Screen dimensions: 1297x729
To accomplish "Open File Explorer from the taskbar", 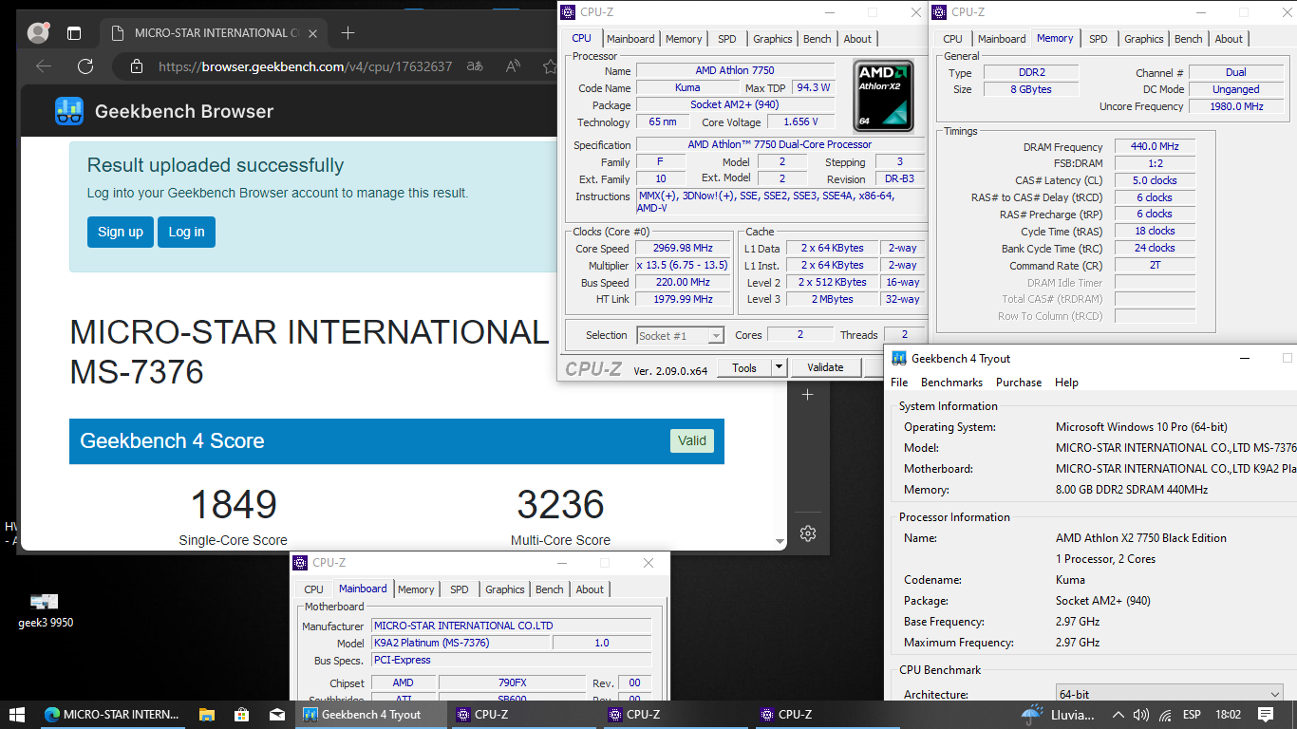I will pyautogui.click(x=206, y=715).
